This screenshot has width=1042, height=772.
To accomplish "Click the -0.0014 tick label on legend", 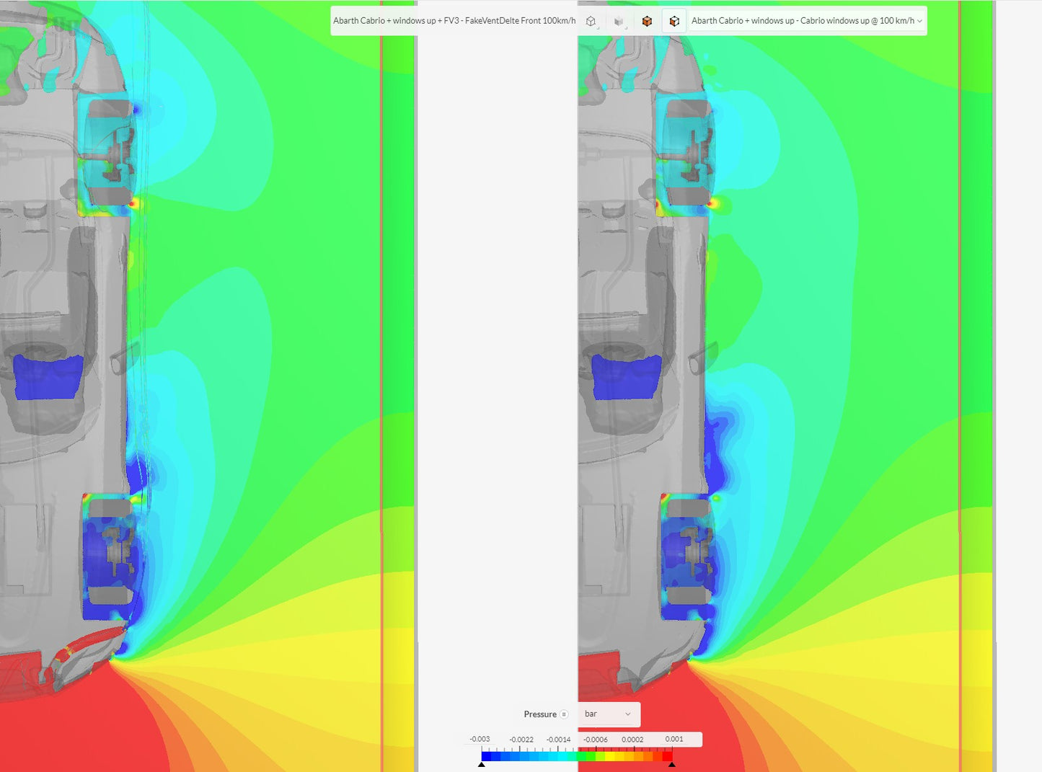I will pos(558,740).
